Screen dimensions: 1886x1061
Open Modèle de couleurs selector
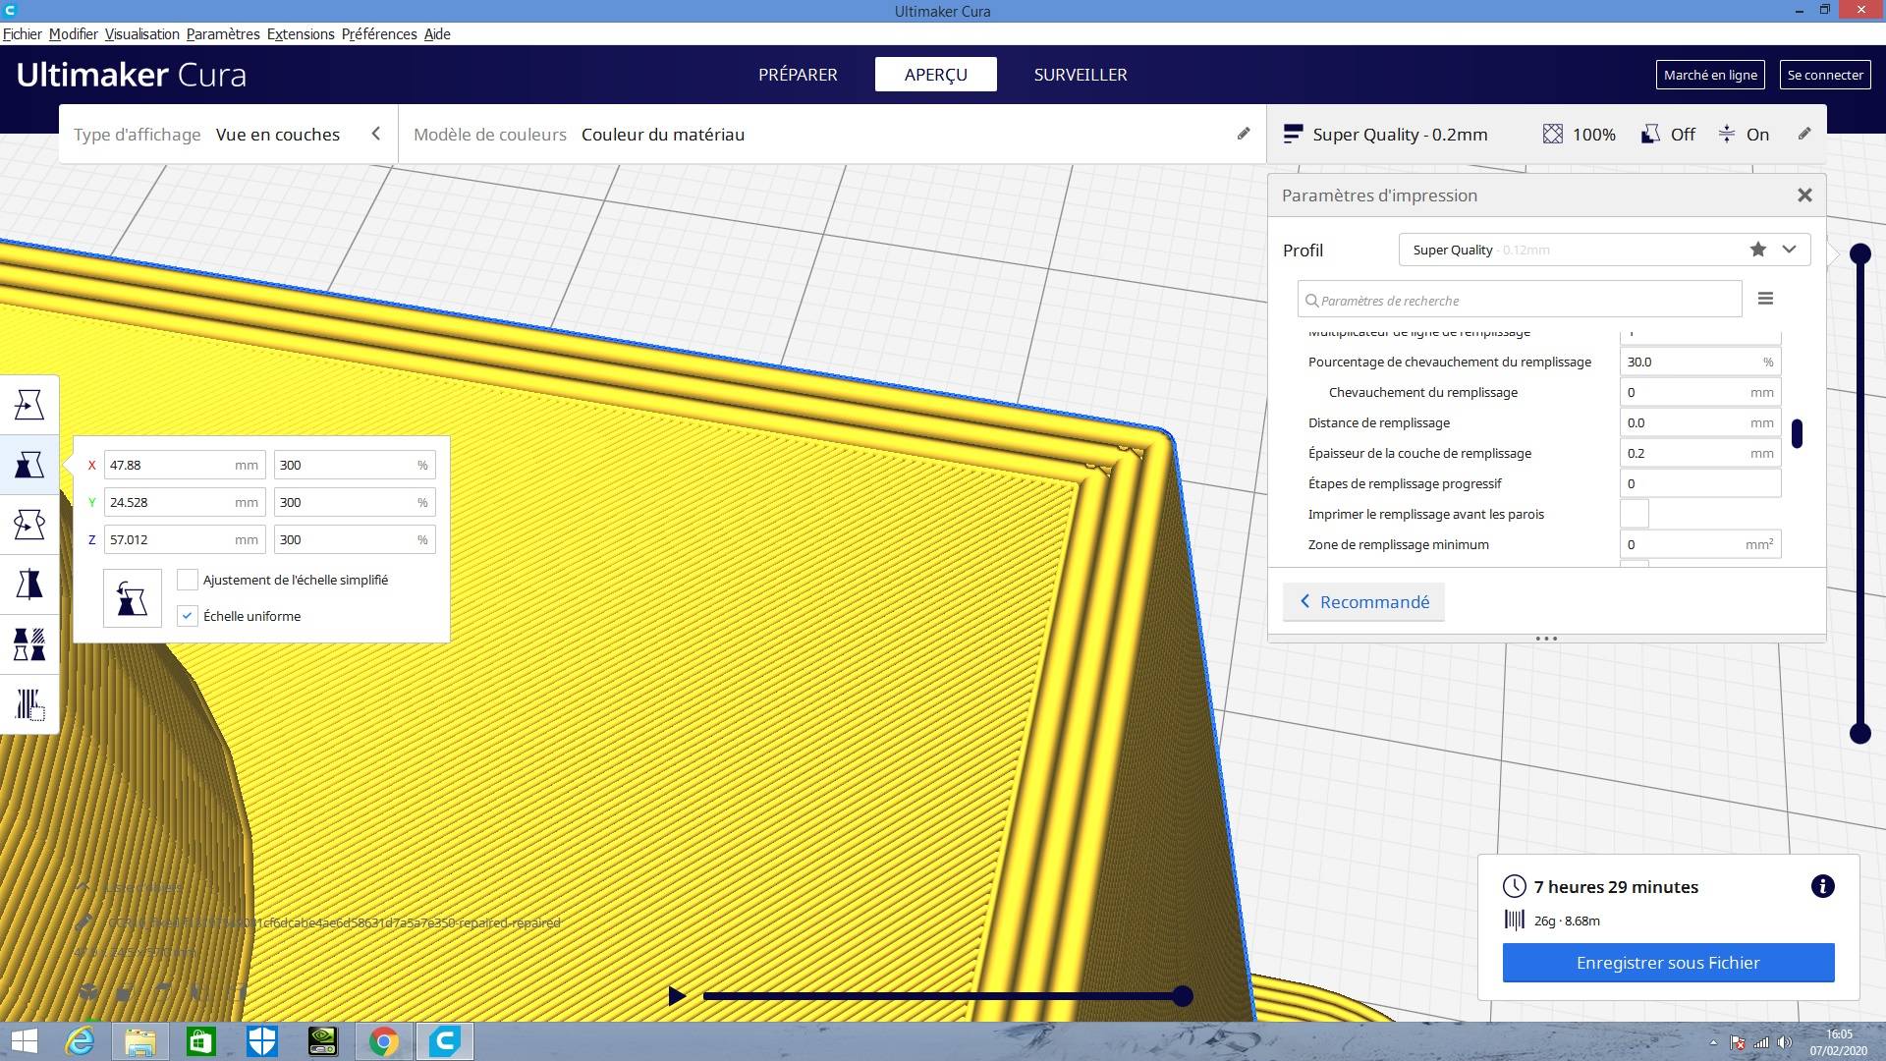coord(662,135)
